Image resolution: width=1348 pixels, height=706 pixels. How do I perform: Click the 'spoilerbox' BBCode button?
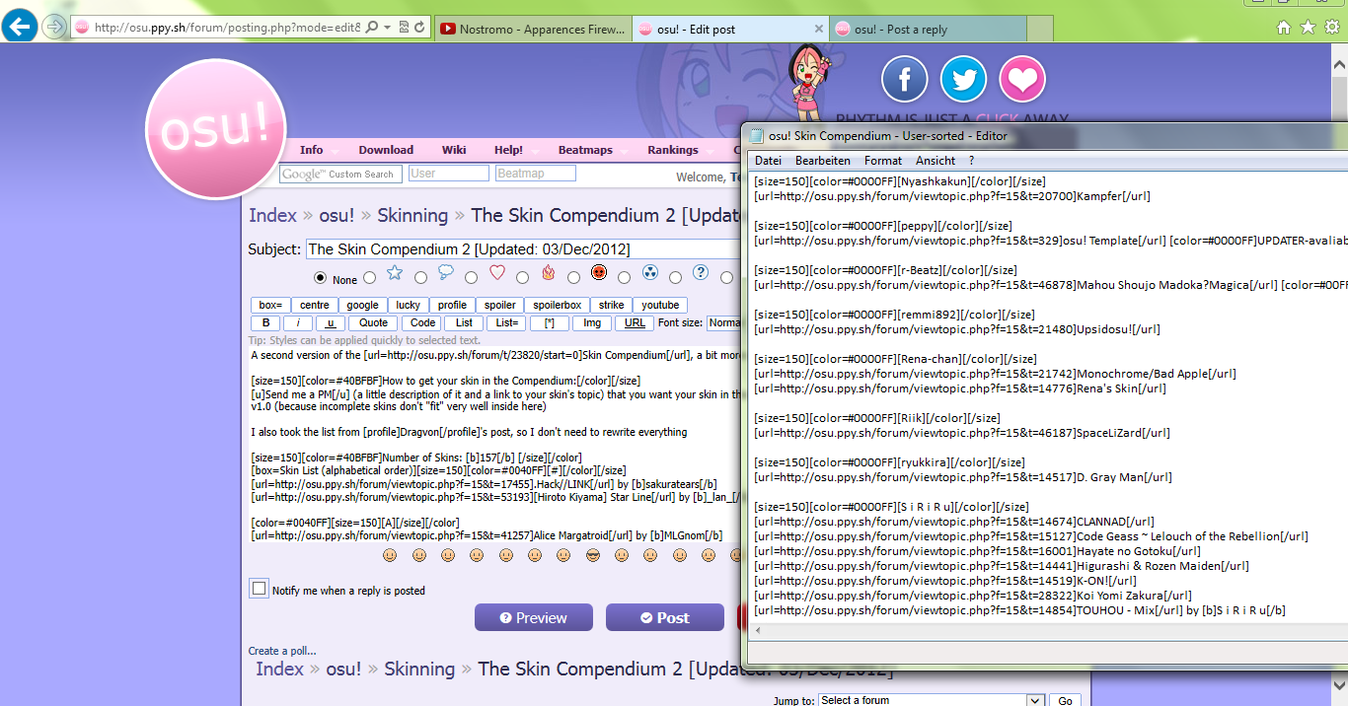click(559, 305)
